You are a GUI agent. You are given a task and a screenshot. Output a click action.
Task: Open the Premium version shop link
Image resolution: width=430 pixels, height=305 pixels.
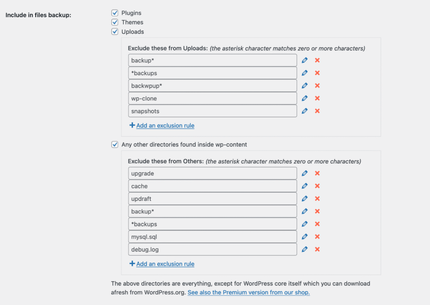tap(249, 292)
